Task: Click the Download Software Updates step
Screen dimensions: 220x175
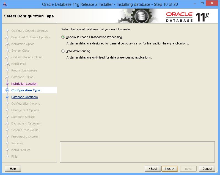Action: coord(31,37)
